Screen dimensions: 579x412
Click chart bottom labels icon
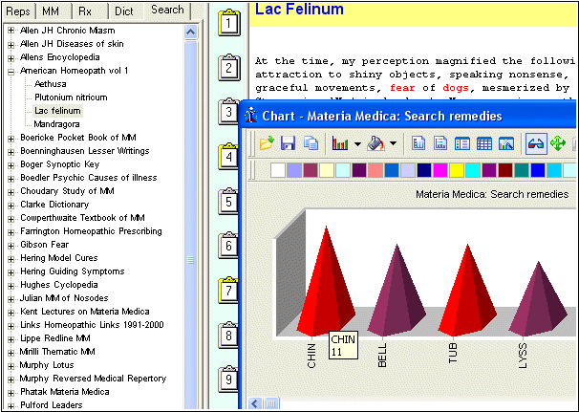click(x=440, y=143)
